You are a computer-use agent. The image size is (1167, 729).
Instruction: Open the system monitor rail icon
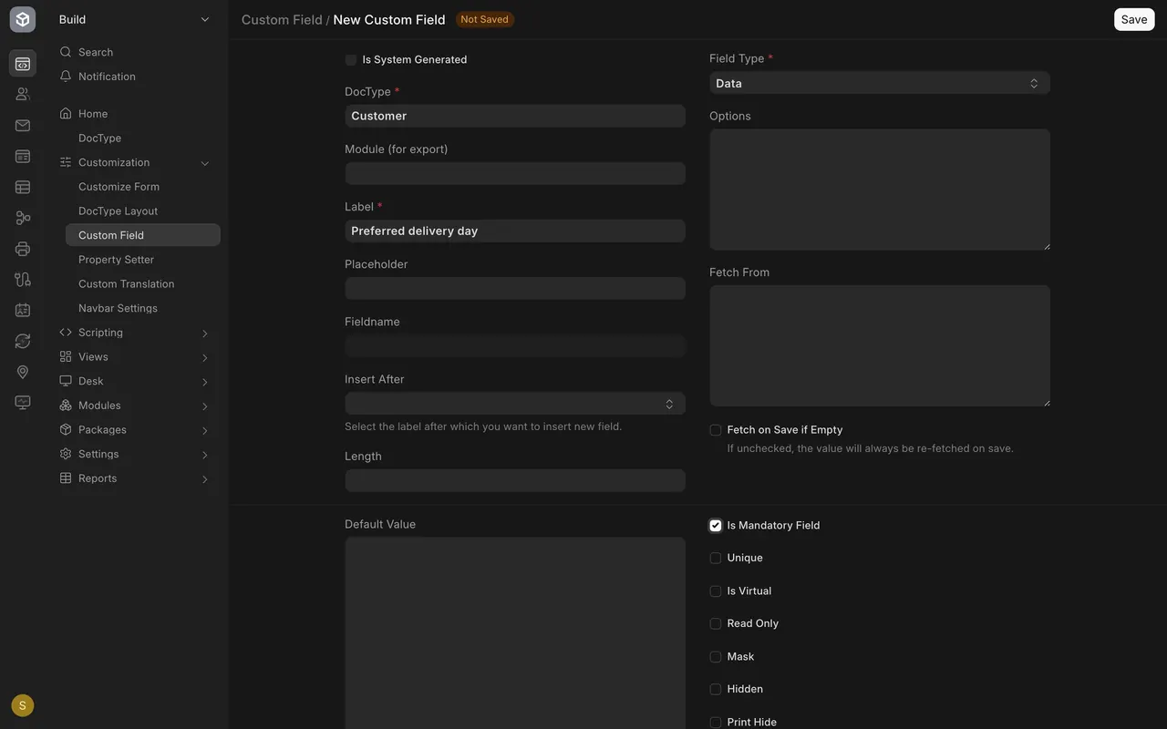23,403
